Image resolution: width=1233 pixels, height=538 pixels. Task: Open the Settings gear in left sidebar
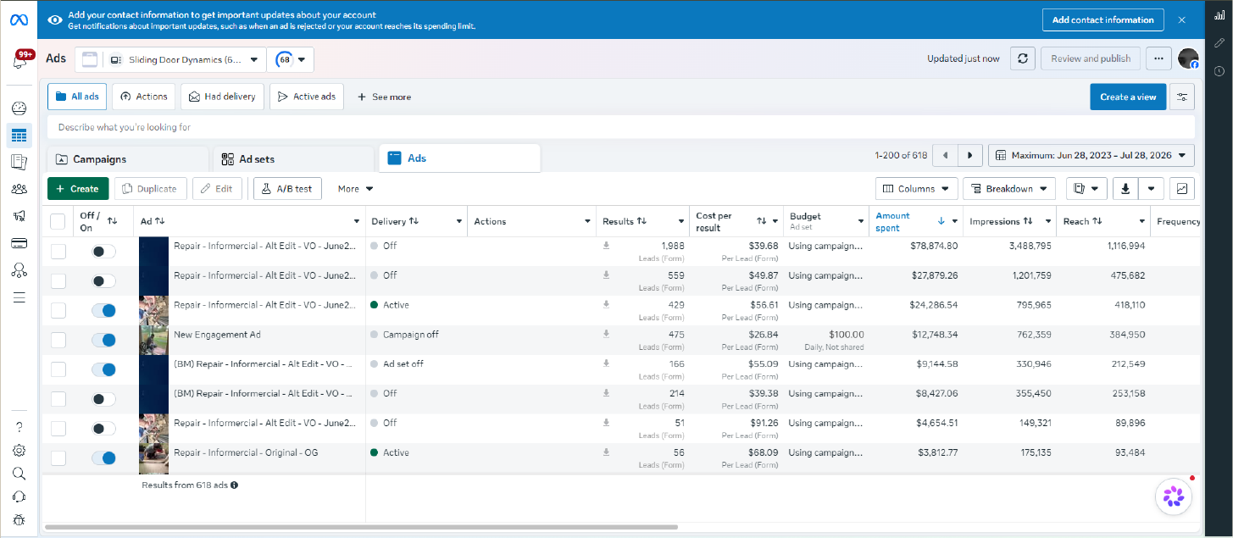coord(19,450)
